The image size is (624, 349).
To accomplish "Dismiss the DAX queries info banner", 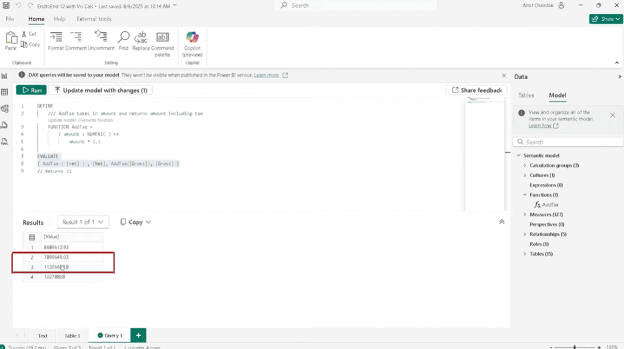I will click(x=504, y=75).
